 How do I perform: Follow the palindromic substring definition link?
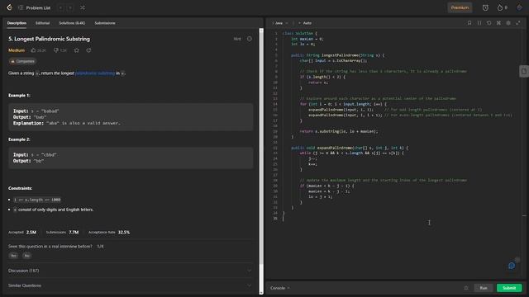click(95, 73)
